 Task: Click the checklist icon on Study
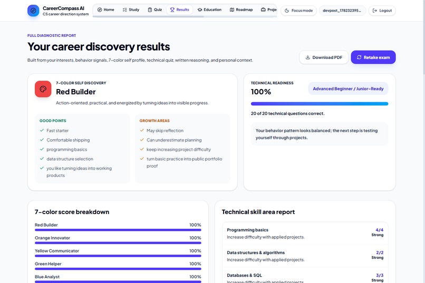coord(124,9)
